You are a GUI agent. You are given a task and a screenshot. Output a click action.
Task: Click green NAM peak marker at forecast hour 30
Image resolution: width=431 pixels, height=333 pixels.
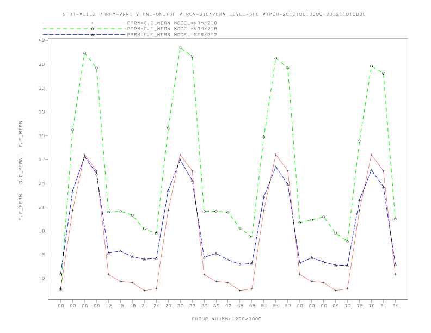180,47
